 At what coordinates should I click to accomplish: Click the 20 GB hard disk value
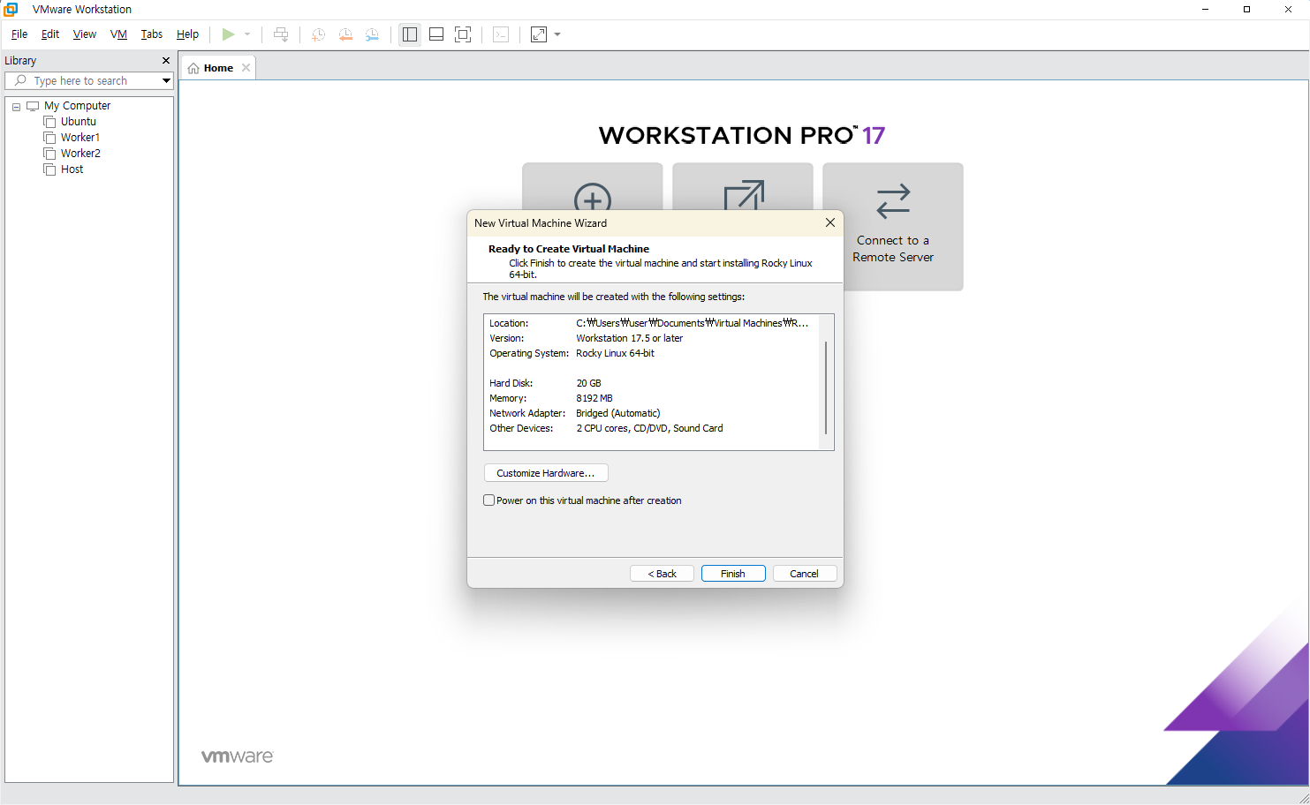(589, 383)
